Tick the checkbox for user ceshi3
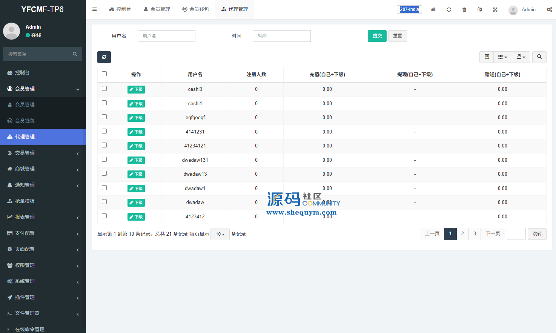 [104, 89]
